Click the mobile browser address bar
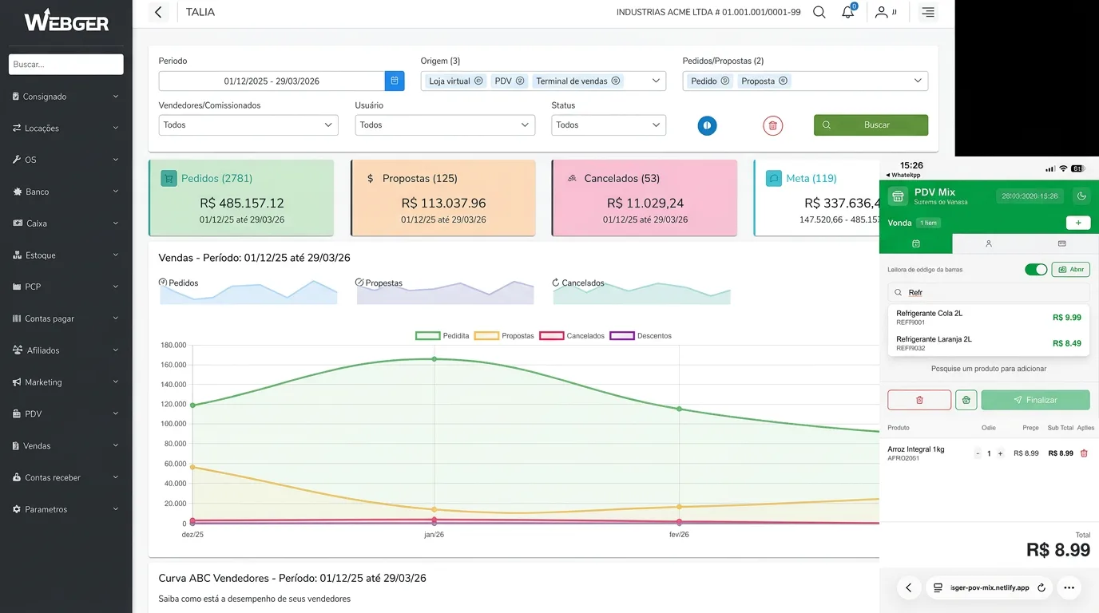 point(990,587)
